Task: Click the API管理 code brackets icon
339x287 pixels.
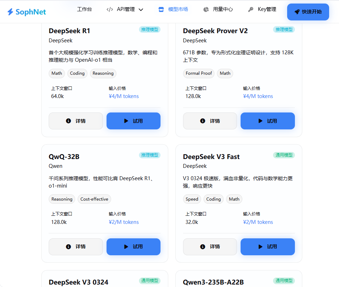Action: click(110, 10)
